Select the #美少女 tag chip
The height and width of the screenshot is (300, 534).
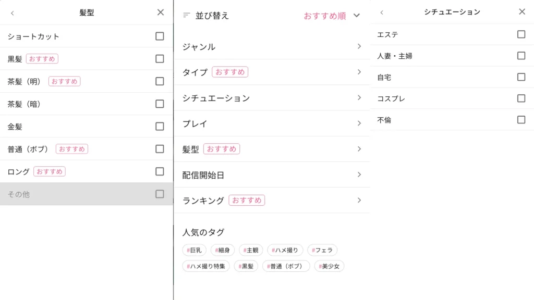(329, 266)
